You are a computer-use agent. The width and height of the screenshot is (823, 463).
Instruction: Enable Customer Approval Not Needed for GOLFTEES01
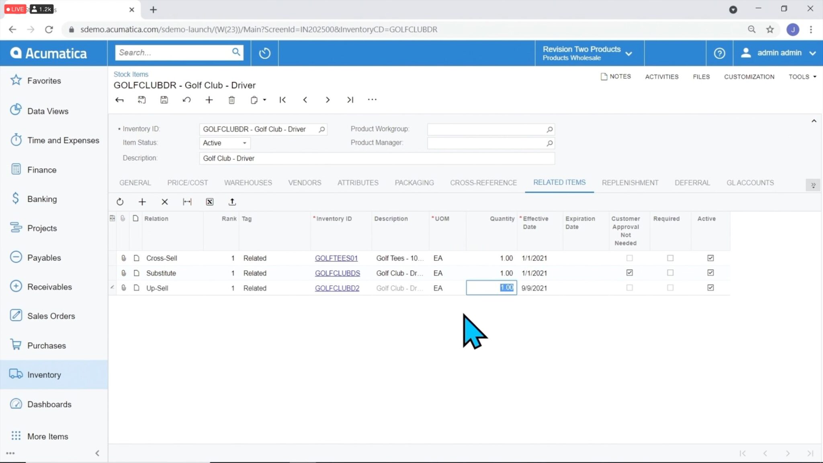629,258
